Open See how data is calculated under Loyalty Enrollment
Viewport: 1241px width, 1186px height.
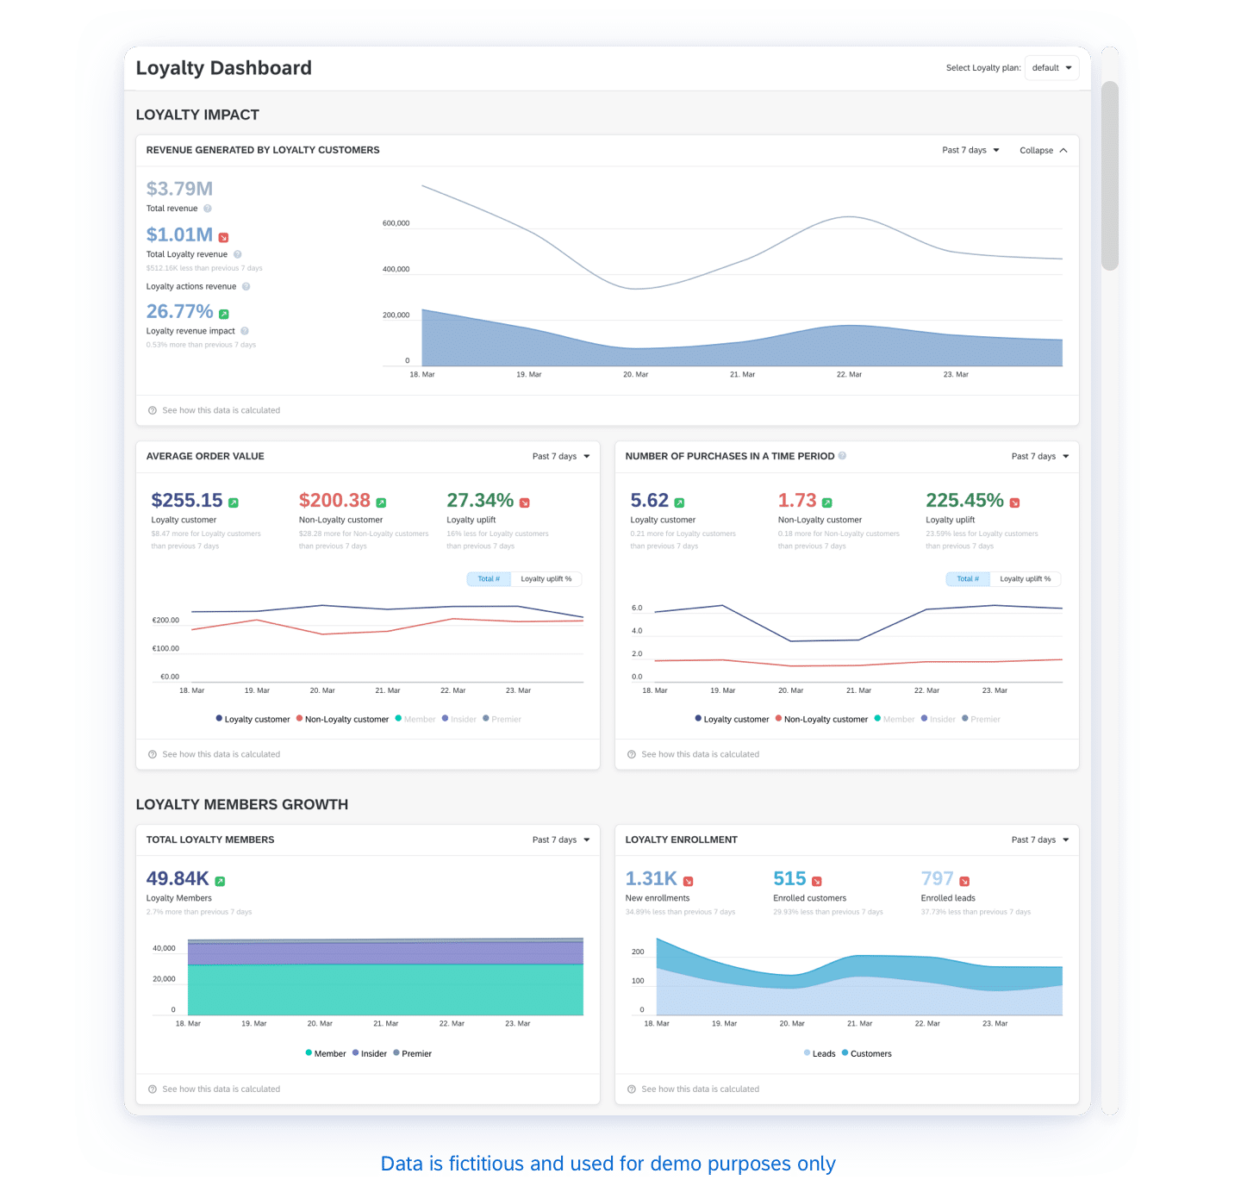point(701,1089)
